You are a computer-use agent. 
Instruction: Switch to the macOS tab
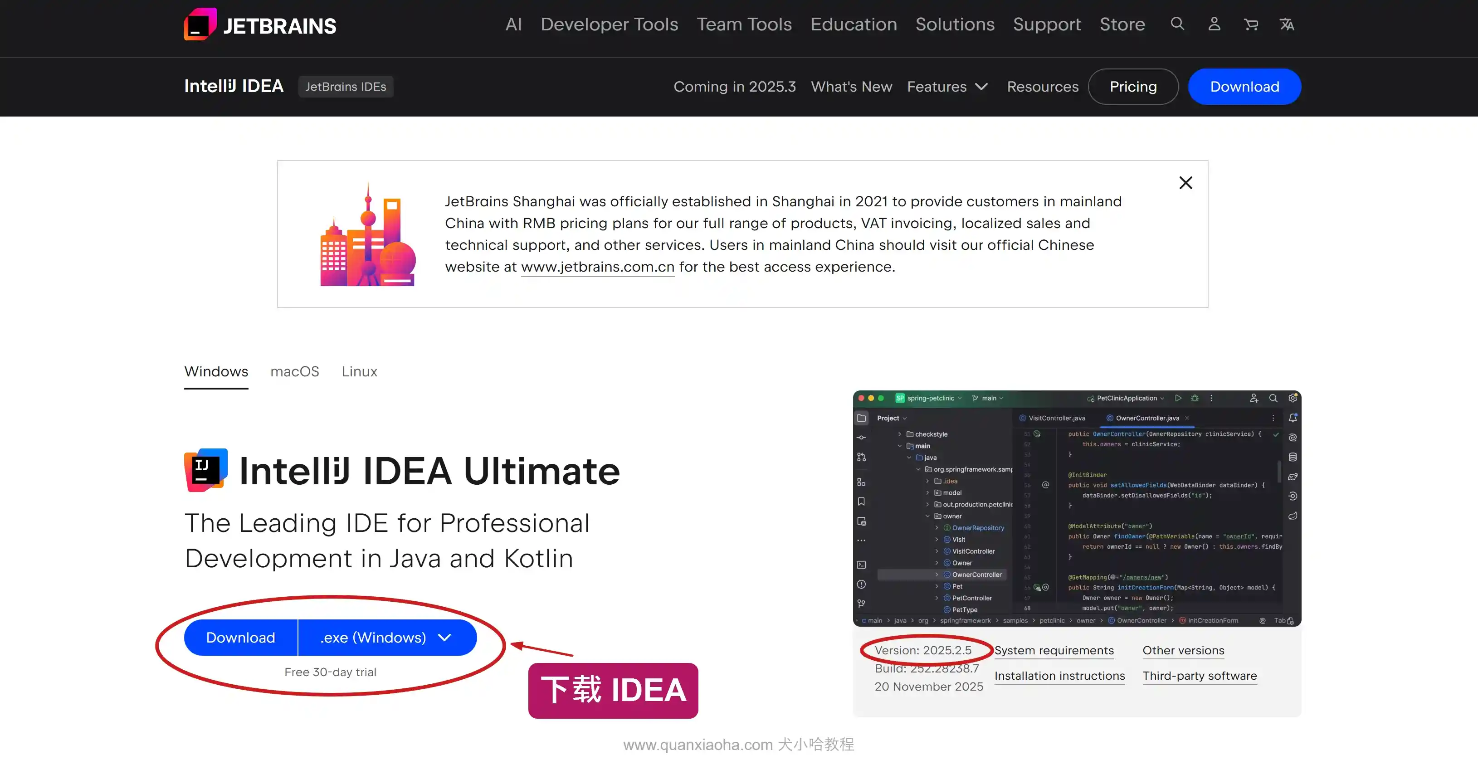(x=294, y=372)
